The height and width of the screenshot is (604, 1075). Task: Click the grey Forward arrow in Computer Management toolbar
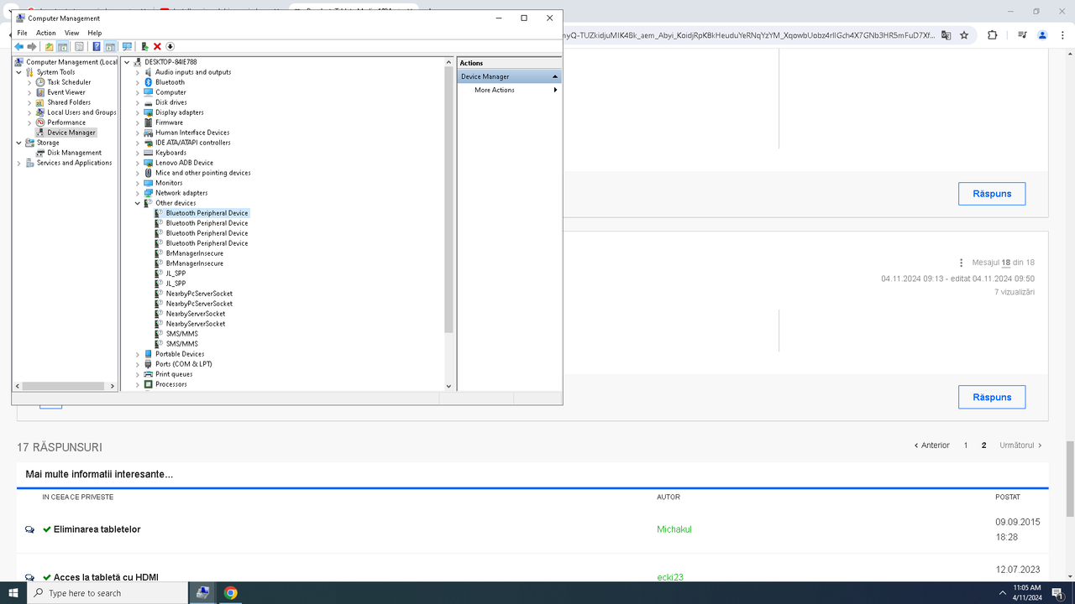point(32,47)
